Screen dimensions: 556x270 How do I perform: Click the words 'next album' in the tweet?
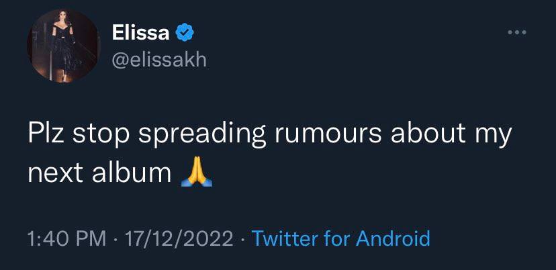[x=99, y=174]
